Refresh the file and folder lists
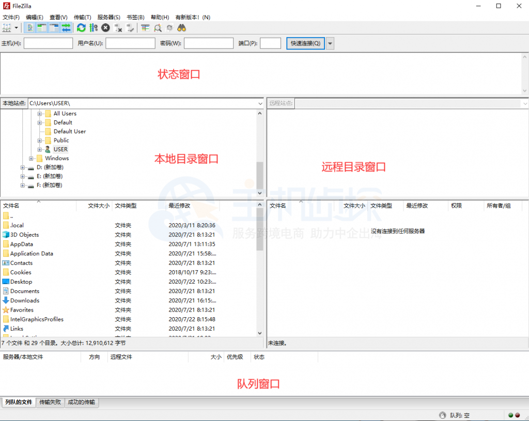Screen dimensions: 529x421 click(x=81, y=27)
